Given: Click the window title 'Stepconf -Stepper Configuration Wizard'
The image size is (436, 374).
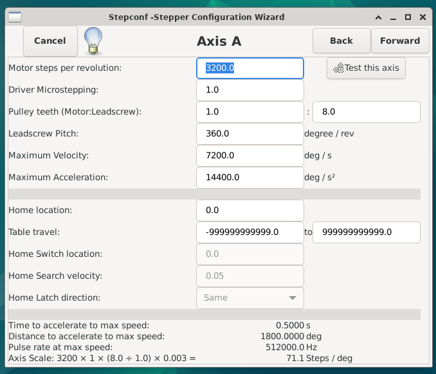Looking at the screenshot, I should [196, 17].
